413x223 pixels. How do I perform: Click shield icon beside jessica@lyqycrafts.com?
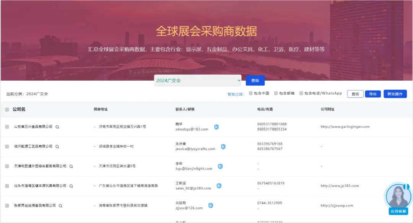pos(223,146)
